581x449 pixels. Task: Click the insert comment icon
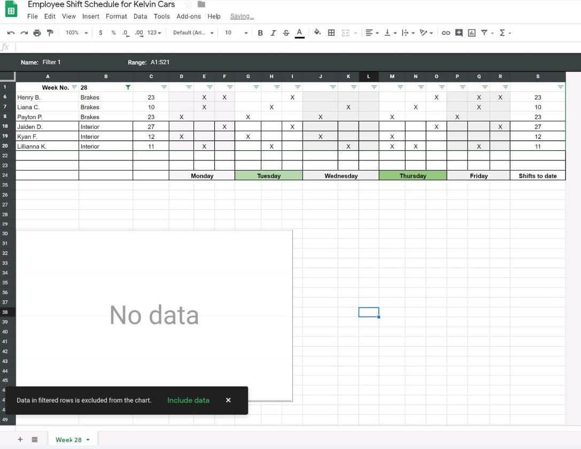click(x=459, y=33)
